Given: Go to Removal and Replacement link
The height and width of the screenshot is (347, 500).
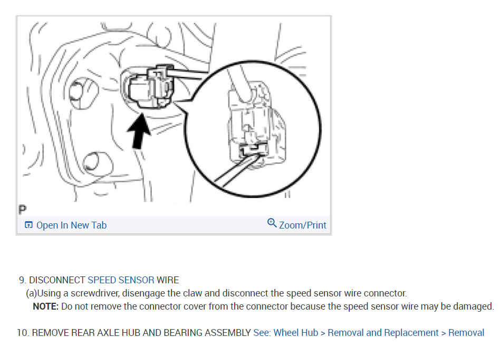Looking at the screenshot, I should [x=383, y=333].
